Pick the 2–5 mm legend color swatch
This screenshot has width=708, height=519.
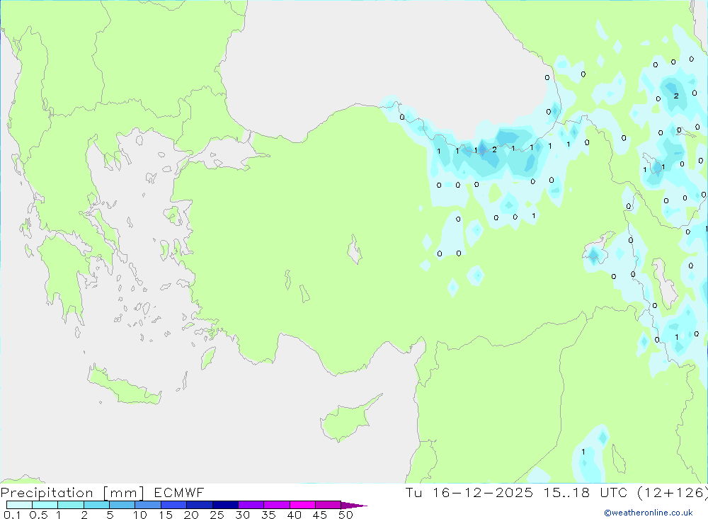(96, 505)
